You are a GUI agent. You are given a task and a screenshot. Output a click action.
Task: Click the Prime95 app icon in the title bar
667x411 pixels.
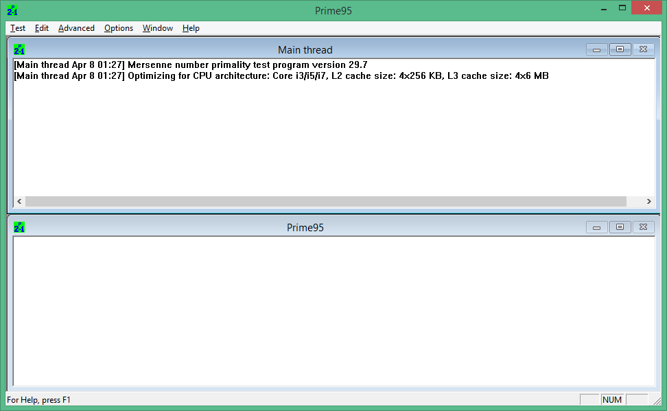12,10
